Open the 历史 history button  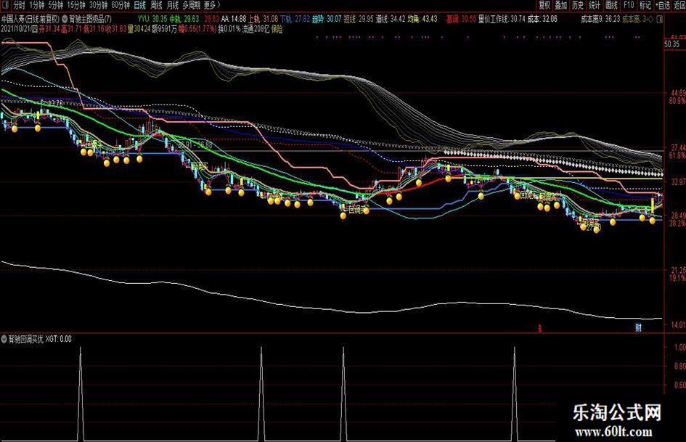578,5
